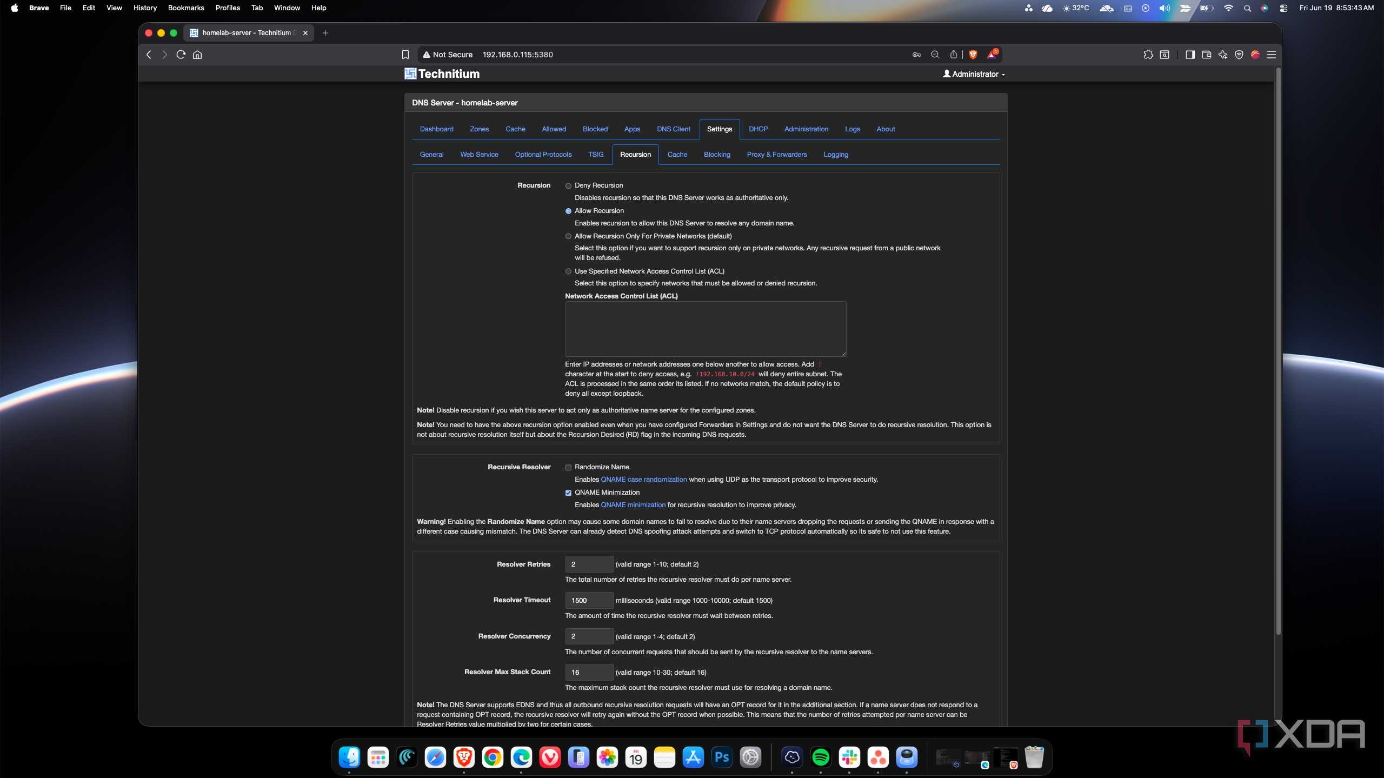
Task: Open the Logs tab
Action: (852, 129)
